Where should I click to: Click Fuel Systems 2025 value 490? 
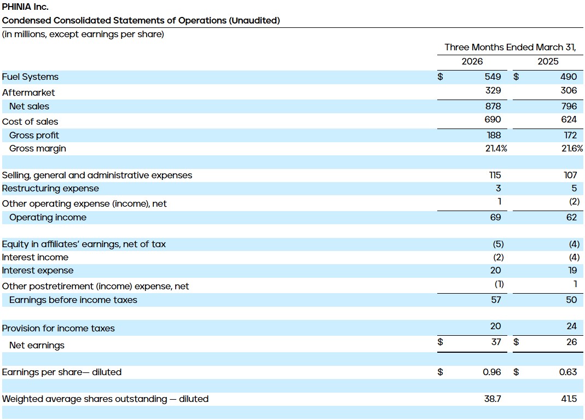pos(568,77)
